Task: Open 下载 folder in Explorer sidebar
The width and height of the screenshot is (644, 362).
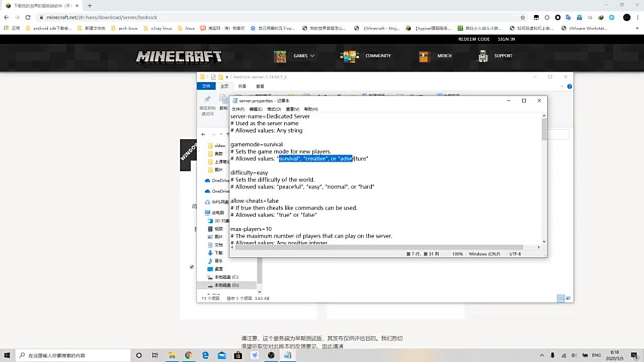Action: 215,253
